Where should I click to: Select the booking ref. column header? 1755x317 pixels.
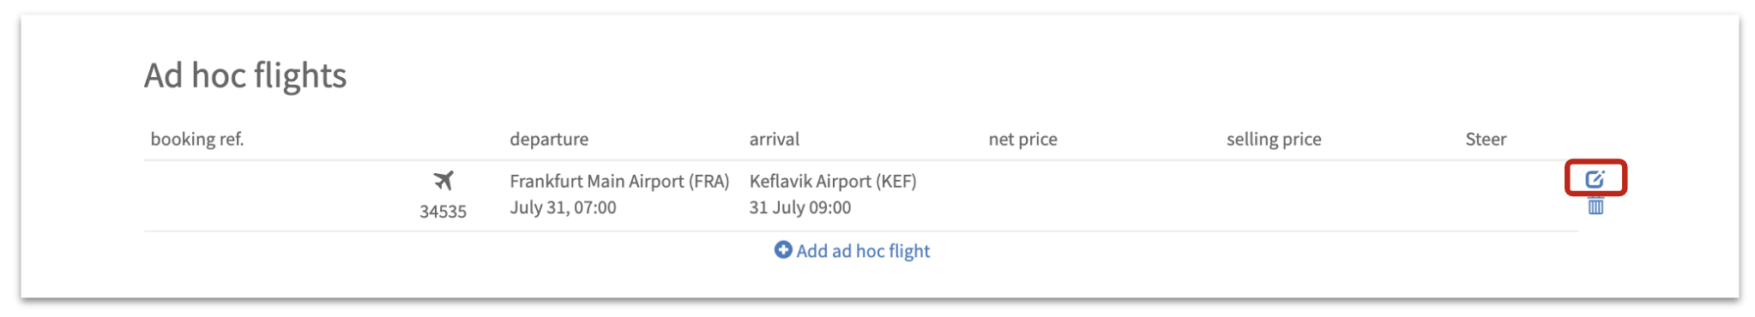(197, 139)
